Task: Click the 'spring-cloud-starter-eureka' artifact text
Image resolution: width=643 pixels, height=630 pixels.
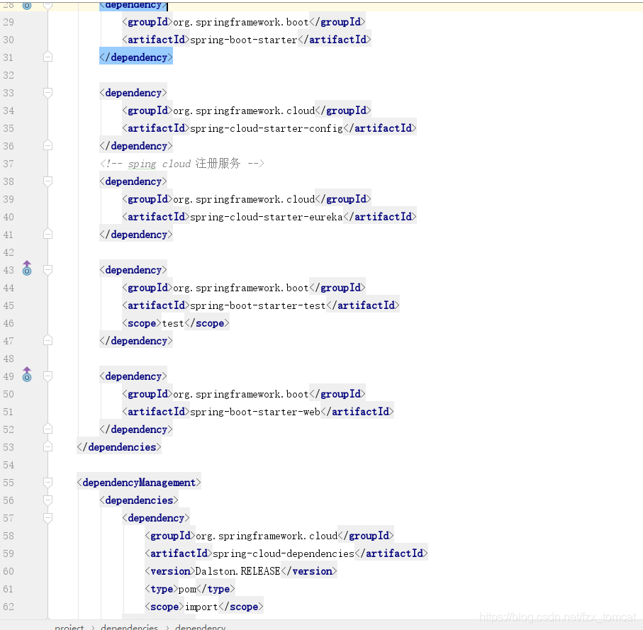Action: click(x=267, y=217)
